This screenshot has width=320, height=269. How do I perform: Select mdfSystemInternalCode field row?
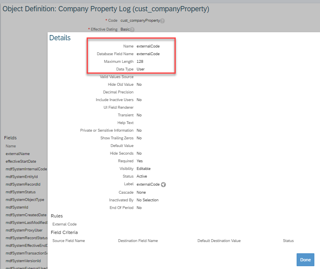point(26,169)
